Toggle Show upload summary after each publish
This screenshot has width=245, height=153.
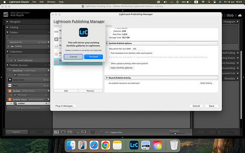point(109,63)
